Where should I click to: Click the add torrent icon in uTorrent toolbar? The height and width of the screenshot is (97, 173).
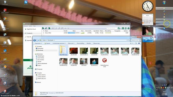pyautogui.click(x=43, y=28)
